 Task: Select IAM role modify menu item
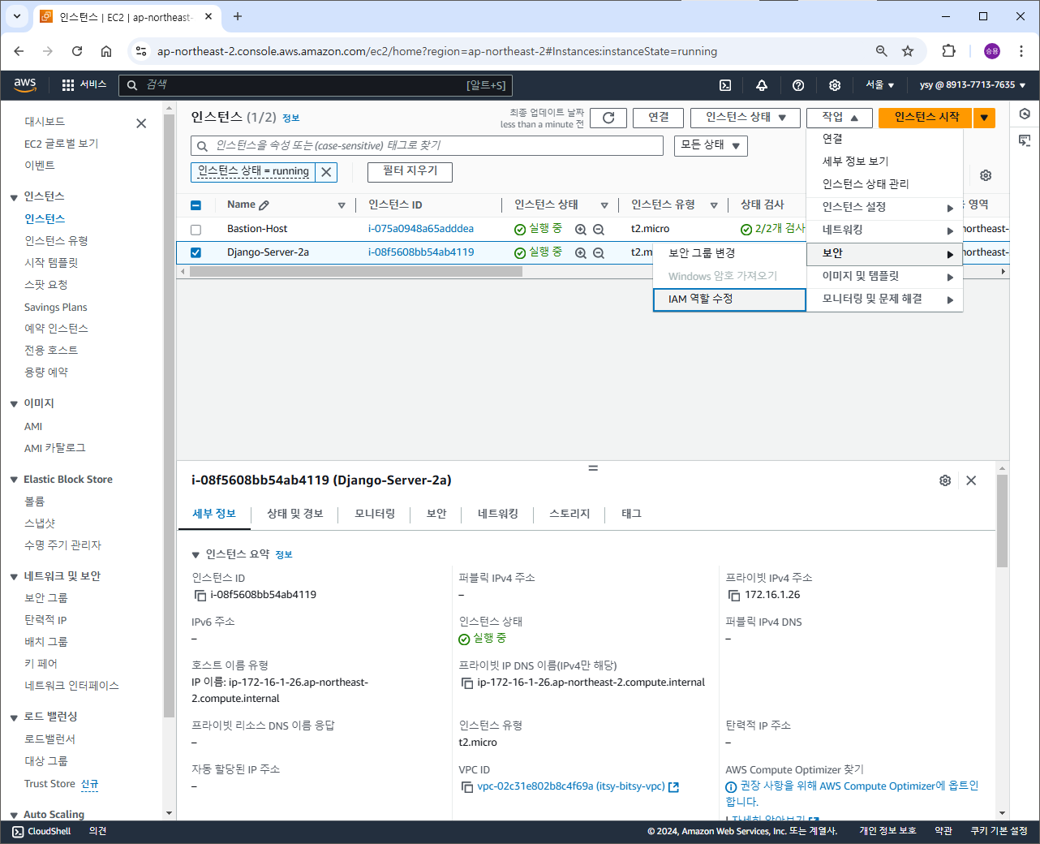(x=729, y=299)
